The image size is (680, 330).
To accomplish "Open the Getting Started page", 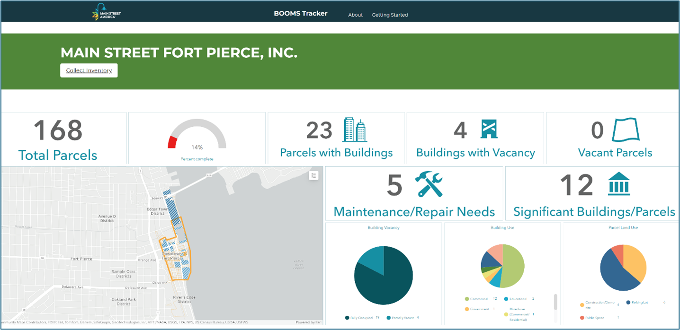I will (390, 15).
